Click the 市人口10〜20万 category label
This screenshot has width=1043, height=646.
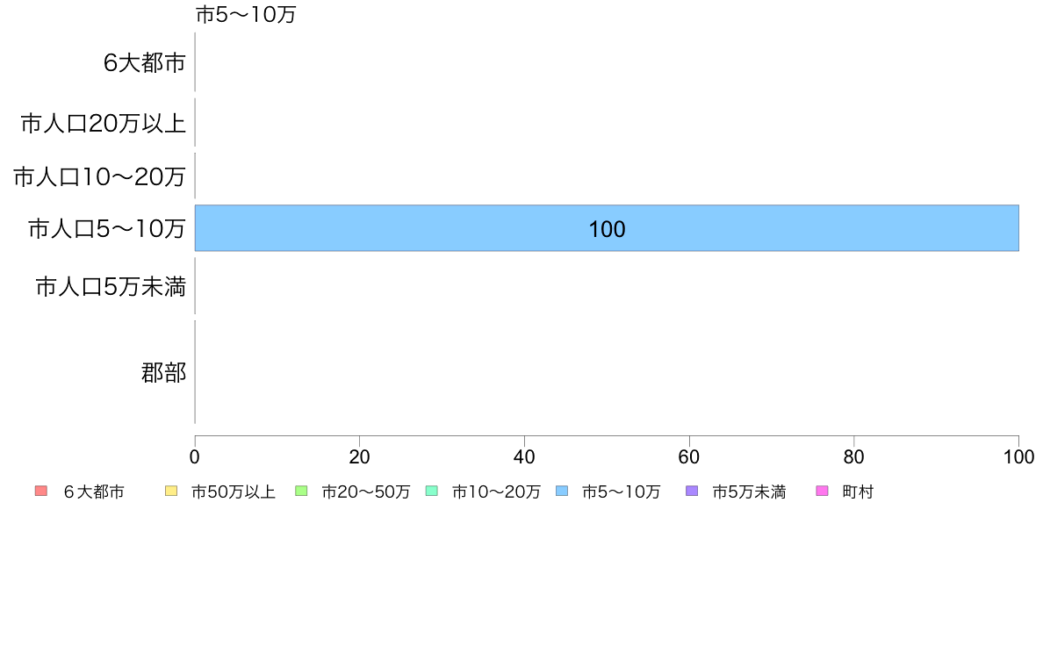tap(99, 177)
